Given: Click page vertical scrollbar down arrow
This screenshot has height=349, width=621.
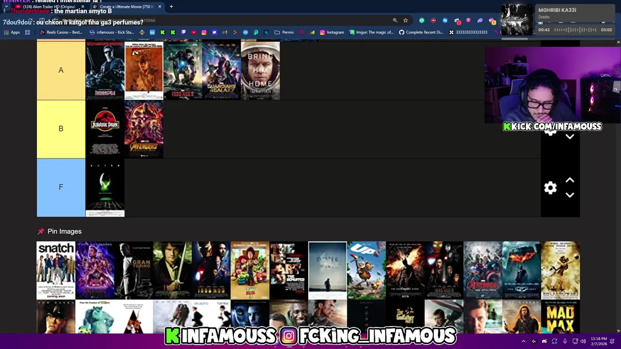Looking at the screenshot, I should point(618,331).
